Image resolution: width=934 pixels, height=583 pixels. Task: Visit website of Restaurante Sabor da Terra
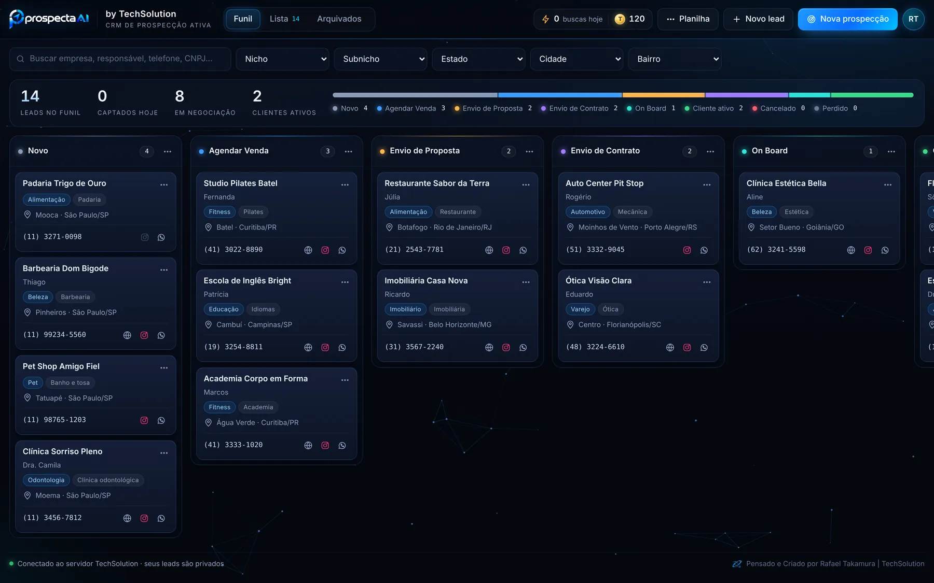489,250
